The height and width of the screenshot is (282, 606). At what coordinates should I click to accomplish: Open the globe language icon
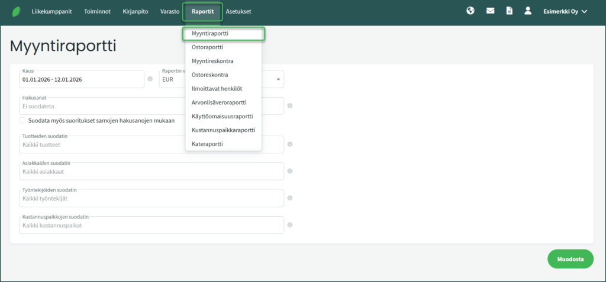tap(470, 11)
